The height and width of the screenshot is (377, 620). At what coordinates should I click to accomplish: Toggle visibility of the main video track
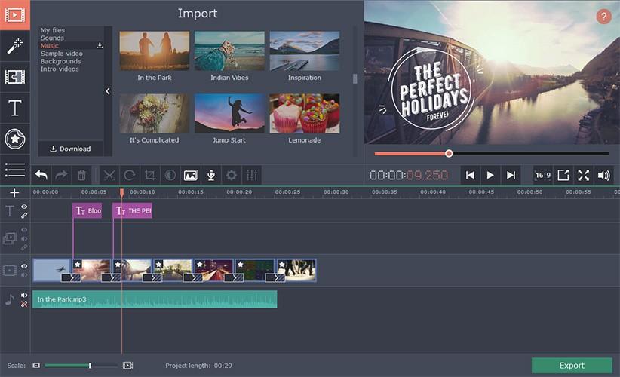(x=24, y=266)
